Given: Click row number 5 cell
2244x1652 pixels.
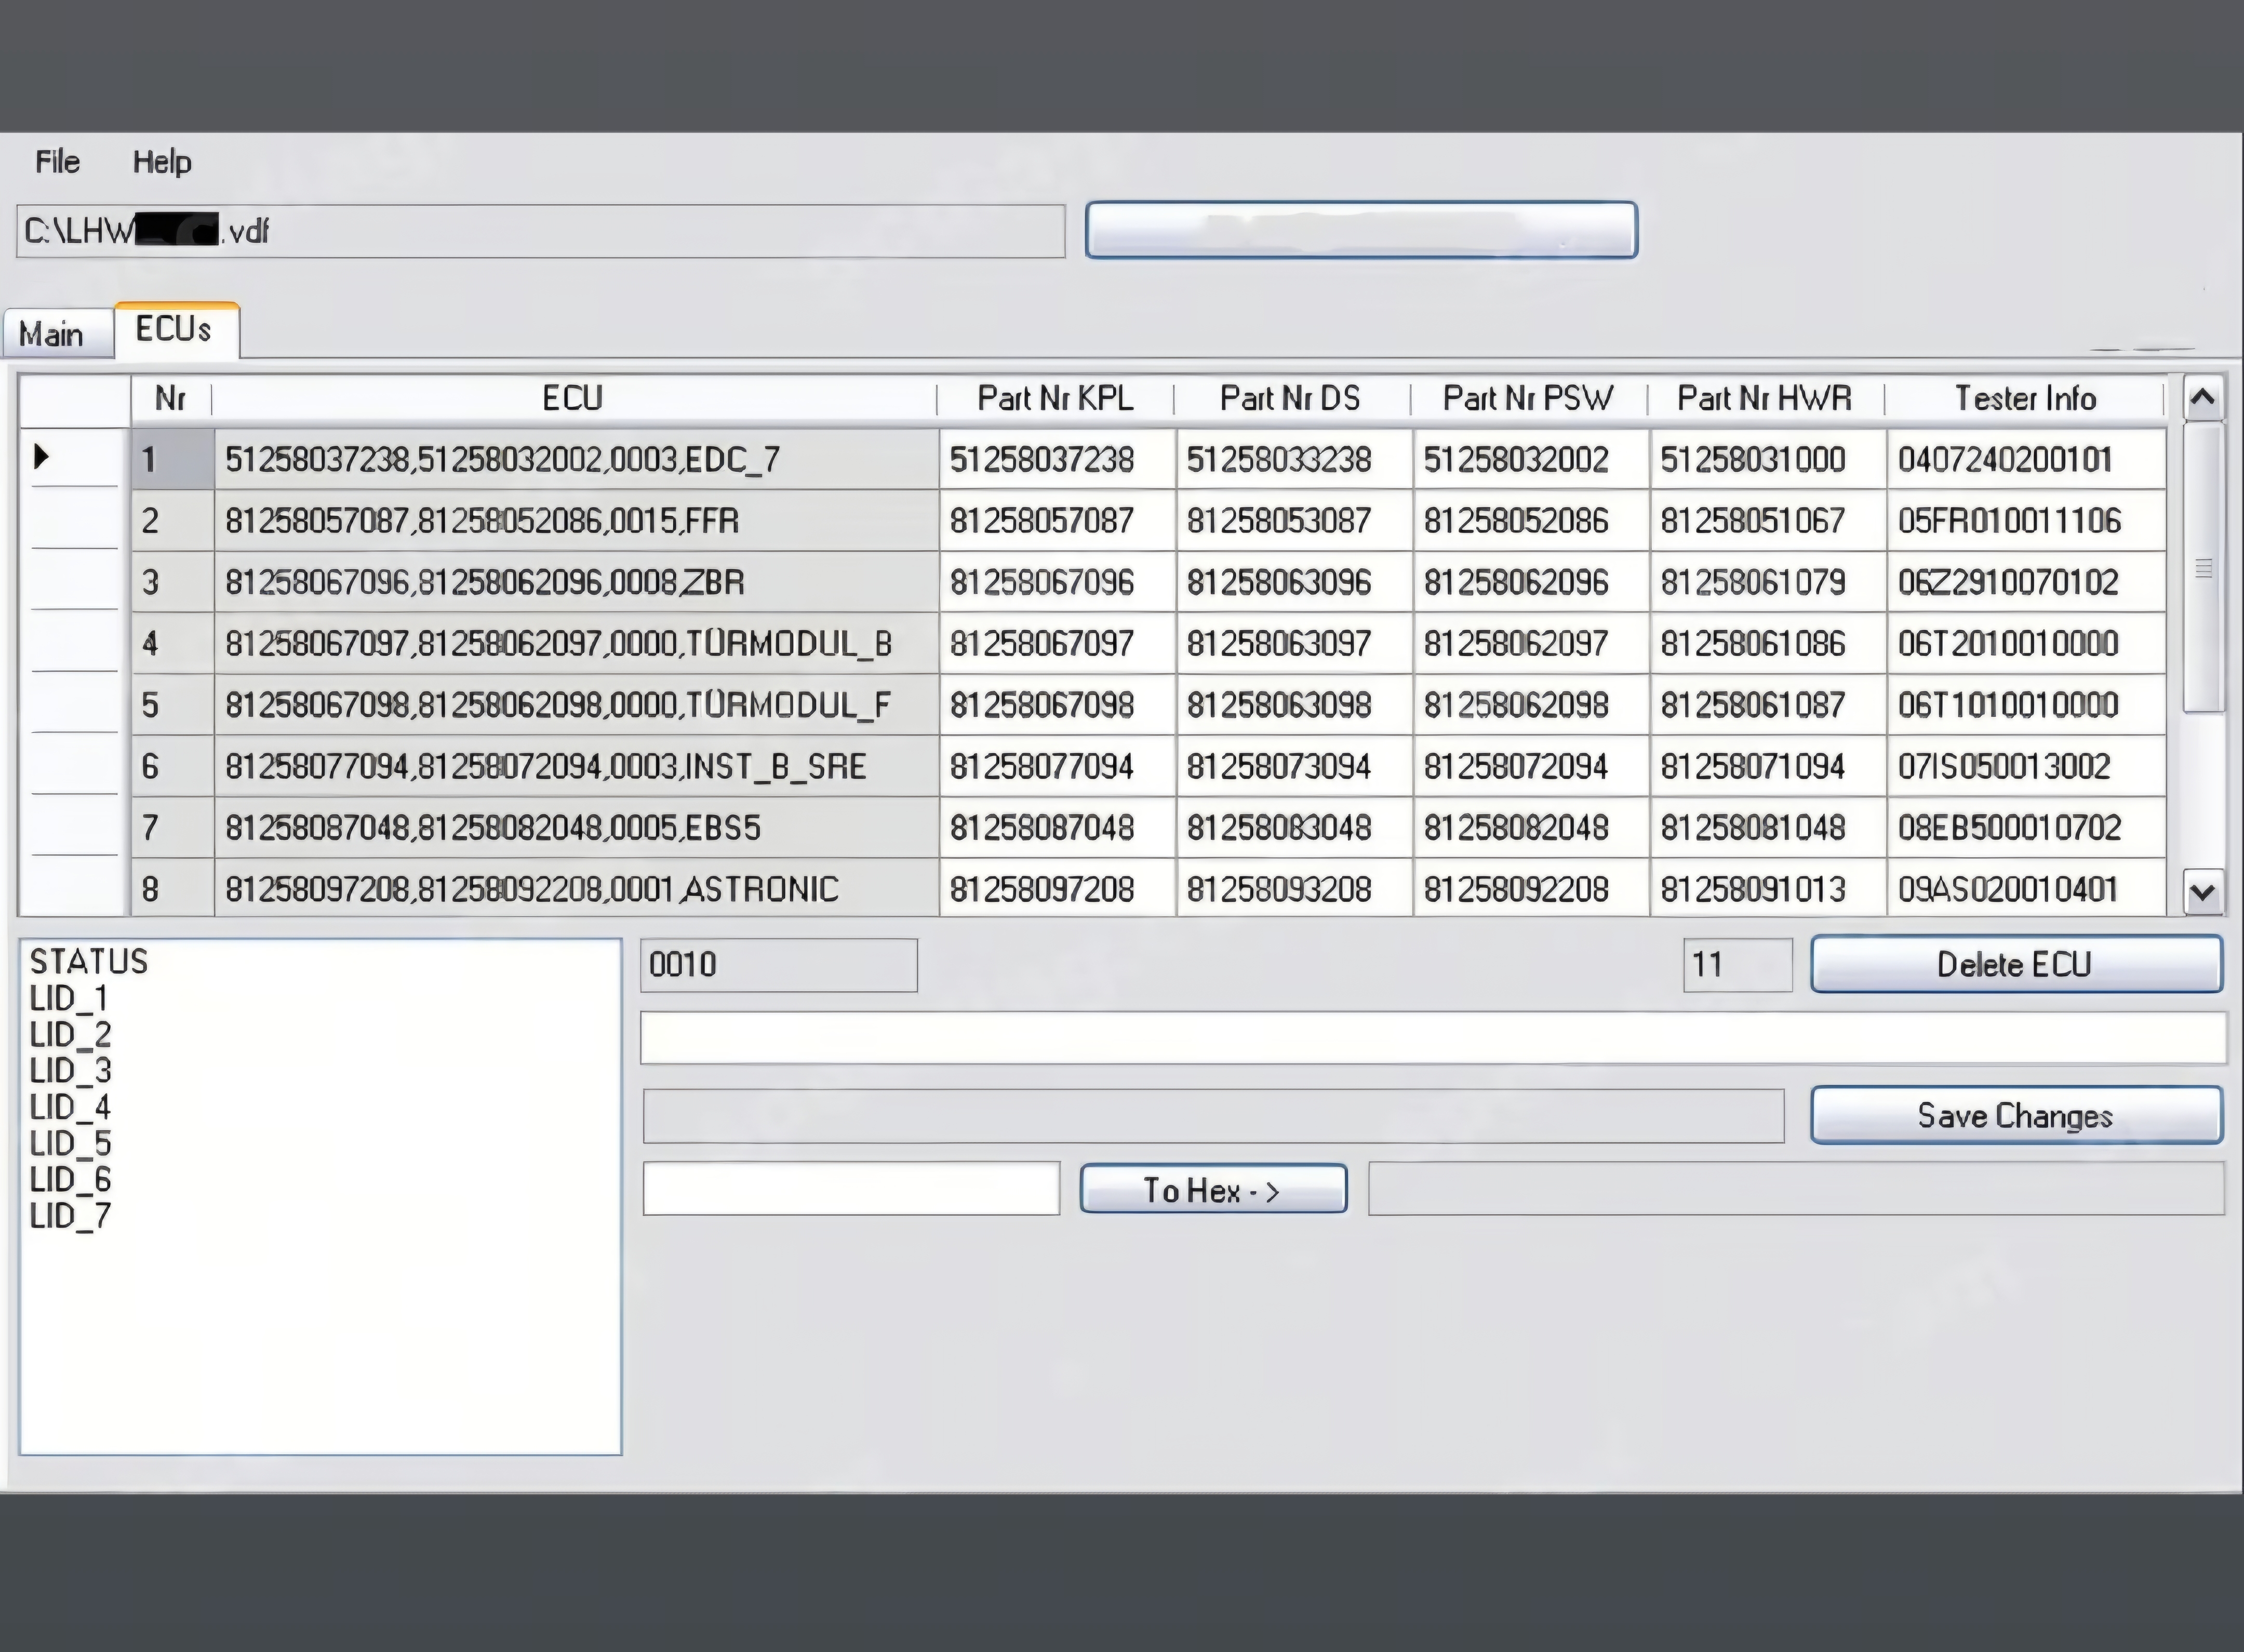Looking at the screenshot, I should [172, 705].
